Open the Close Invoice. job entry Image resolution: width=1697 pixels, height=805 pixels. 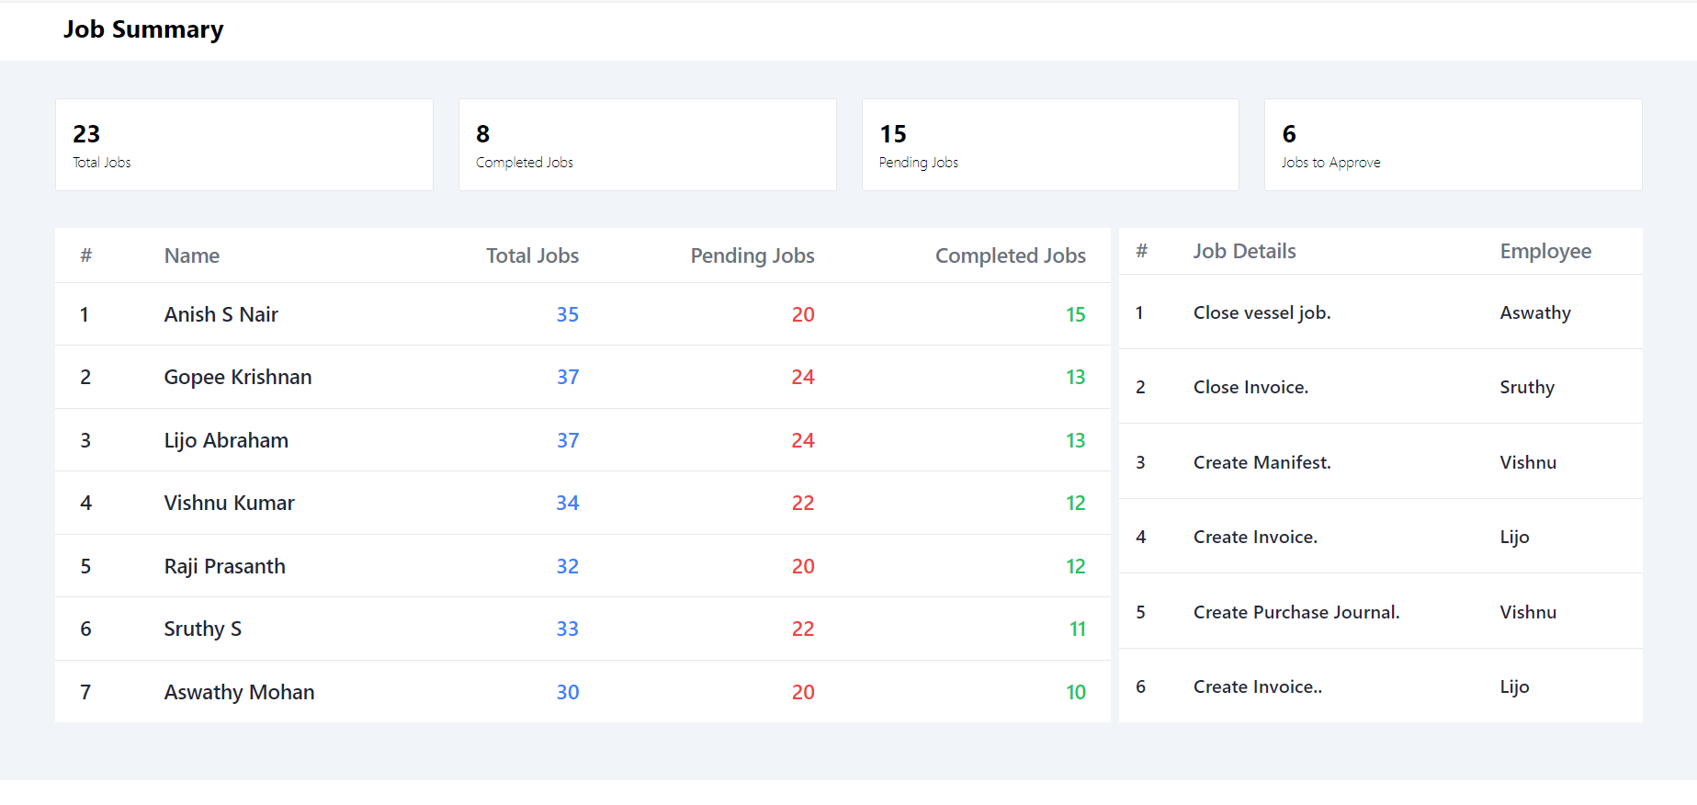click(1251, 387)
